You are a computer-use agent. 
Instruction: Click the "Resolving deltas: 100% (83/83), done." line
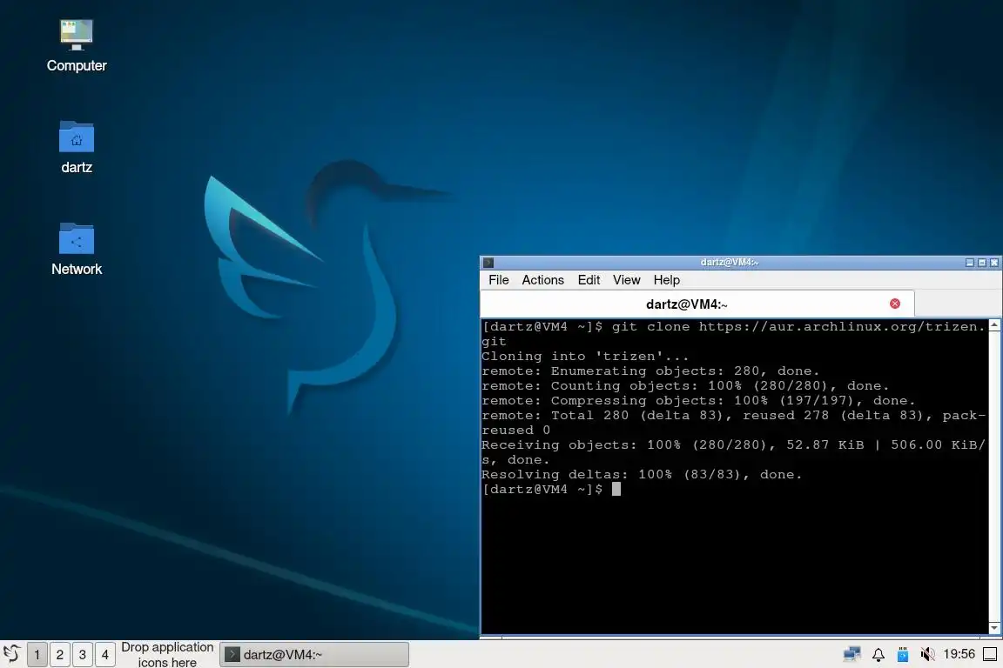pos(642,475)
